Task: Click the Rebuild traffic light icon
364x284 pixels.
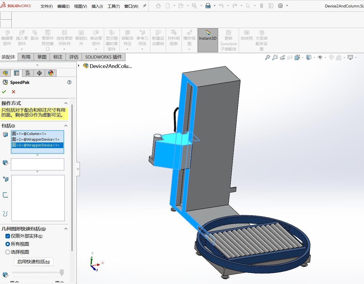Action: tap(262, 6)
